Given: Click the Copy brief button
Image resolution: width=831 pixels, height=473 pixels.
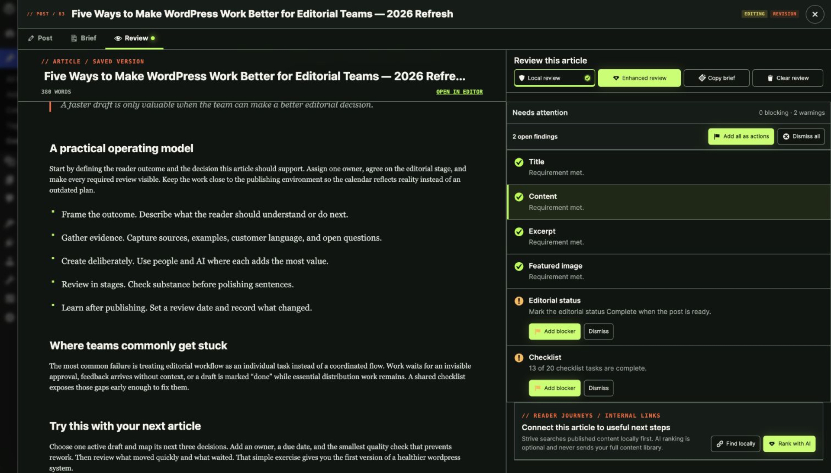Looking at the screenshot, I should [x=716, y=78].
